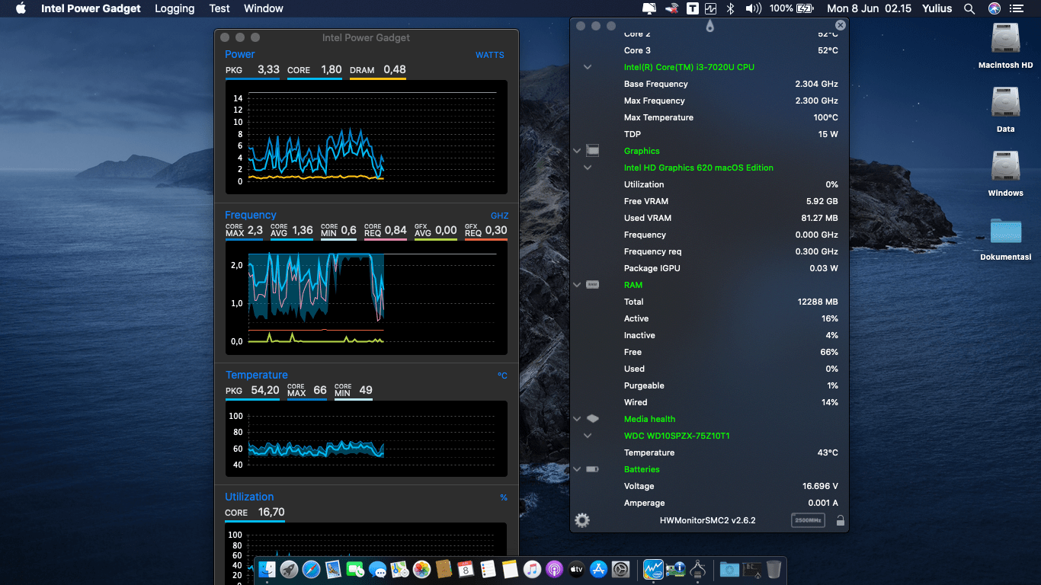Viewport: 1041px width, 585px height.
Task: Open the Apple menu
Action: 21,8
